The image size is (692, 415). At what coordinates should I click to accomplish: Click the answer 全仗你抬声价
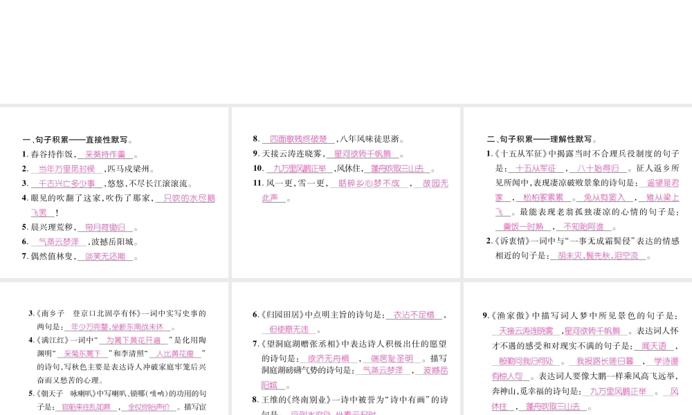[149, 407]
